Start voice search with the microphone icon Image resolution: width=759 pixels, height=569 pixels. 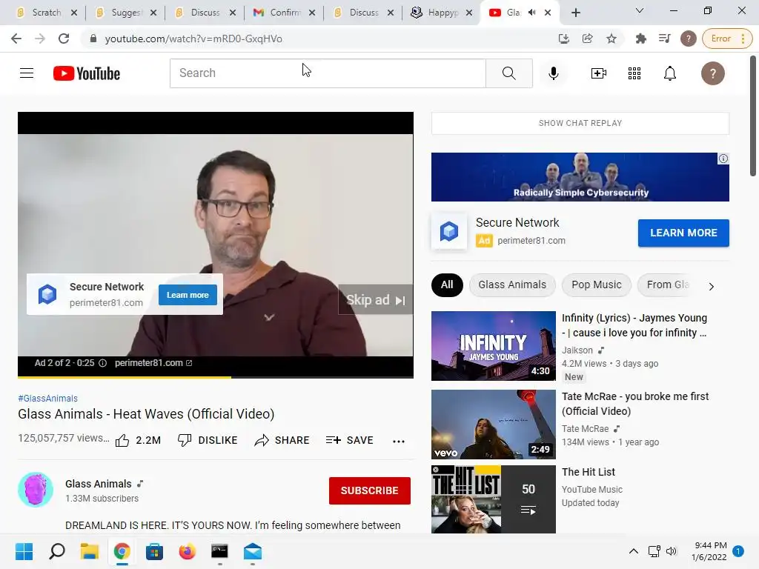[x=553, y=73]
